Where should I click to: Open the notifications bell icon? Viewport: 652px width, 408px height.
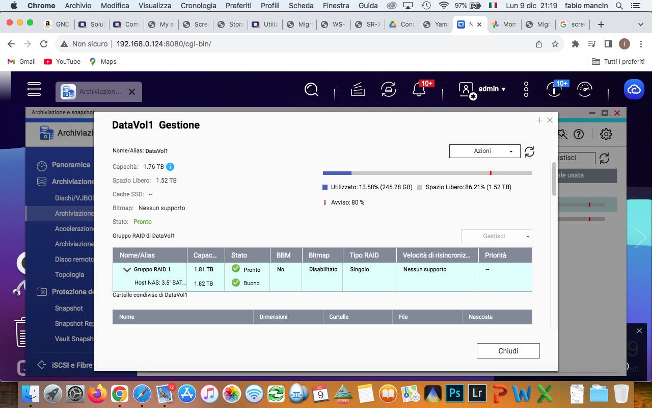tap(419, 90)
